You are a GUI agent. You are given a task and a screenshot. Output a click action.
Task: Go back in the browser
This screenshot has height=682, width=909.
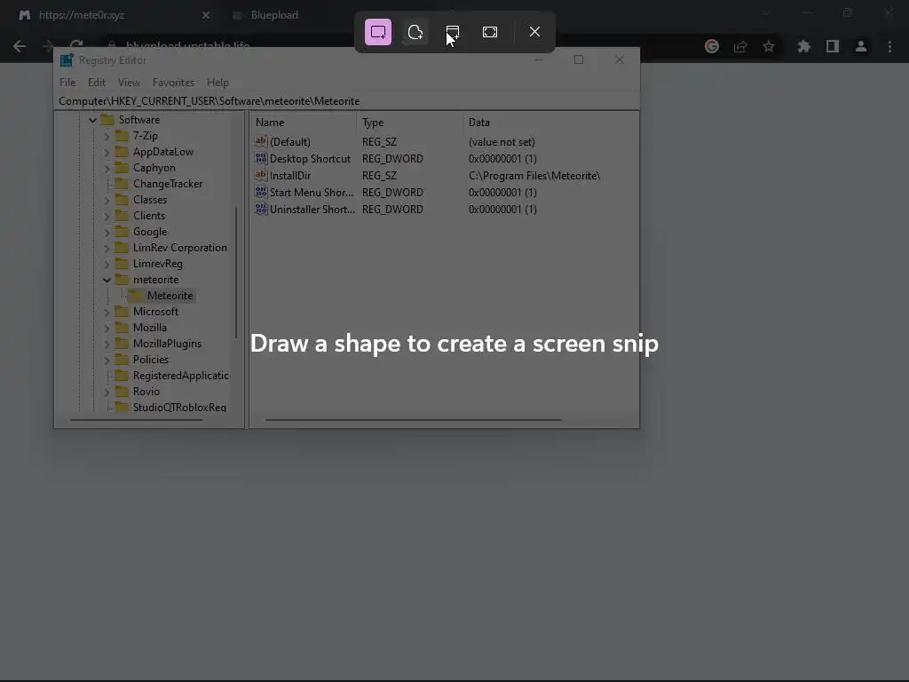click(x=20, y=46)
